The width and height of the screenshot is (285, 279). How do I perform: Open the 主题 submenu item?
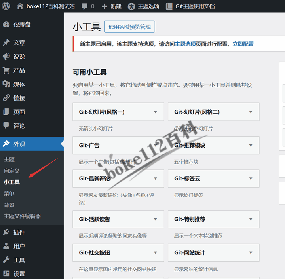click(x=9, y=159)
